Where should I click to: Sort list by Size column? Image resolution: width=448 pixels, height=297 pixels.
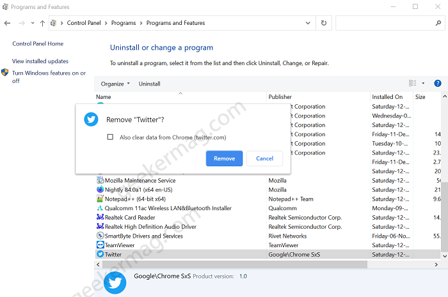(427, 97)
